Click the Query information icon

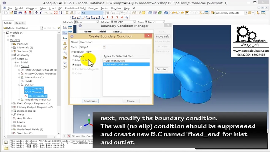tap(166, 13)
